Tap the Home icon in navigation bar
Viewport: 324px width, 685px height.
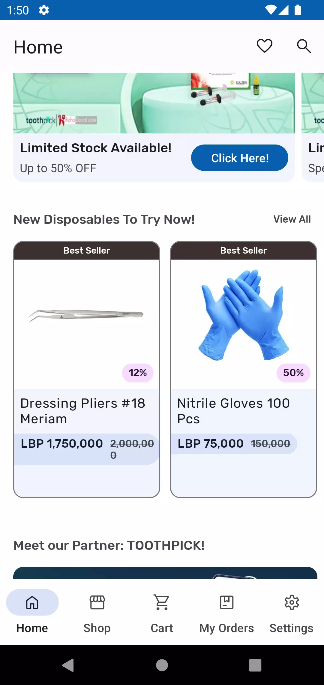[32, 602]
